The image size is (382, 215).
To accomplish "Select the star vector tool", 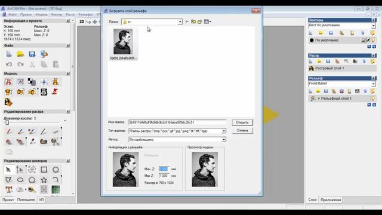I will click(x=44, y=180).
